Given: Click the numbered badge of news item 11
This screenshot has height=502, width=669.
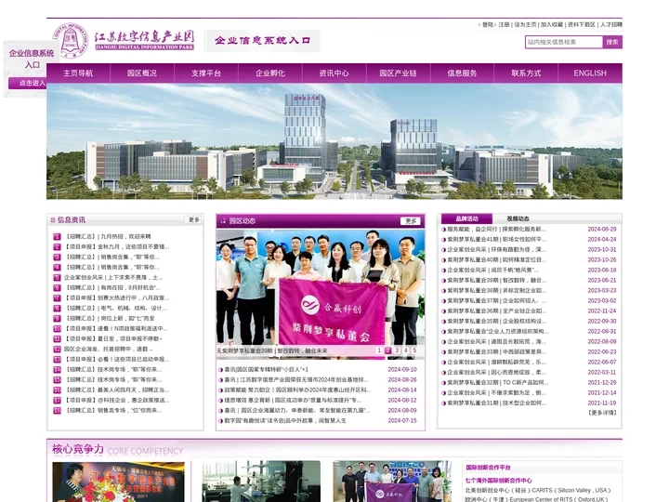Looking at the screenshot, I should (57, 339).
